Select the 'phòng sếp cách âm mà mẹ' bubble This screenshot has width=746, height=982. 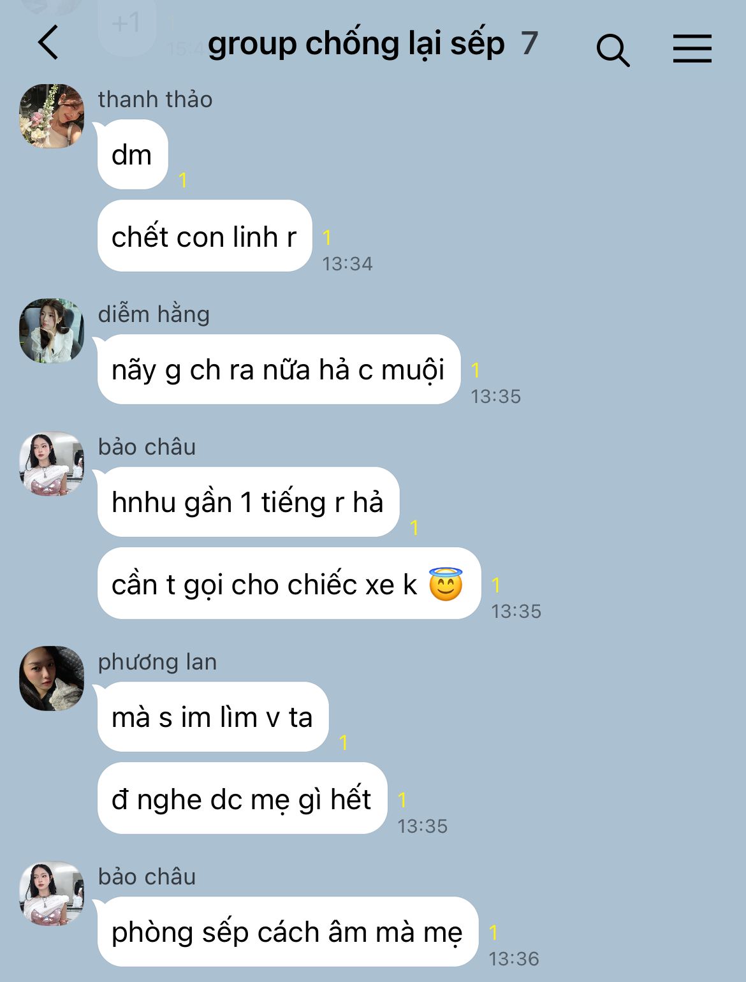pyautogui.click(x=288, y=932)
